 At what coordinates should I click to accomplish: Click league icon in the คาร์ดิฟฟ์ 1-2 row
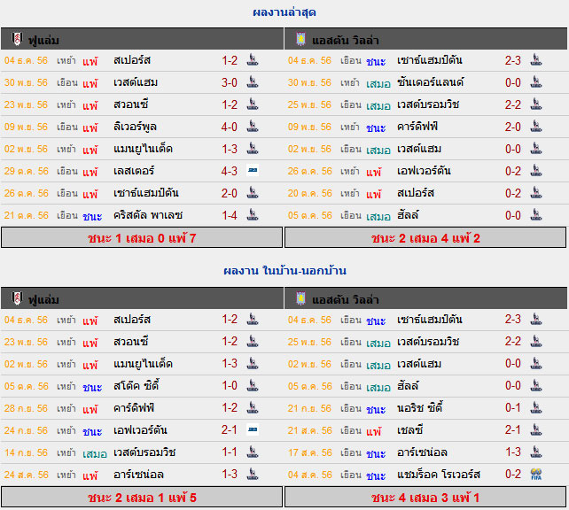pyautogui.click(x=253, y=408)
